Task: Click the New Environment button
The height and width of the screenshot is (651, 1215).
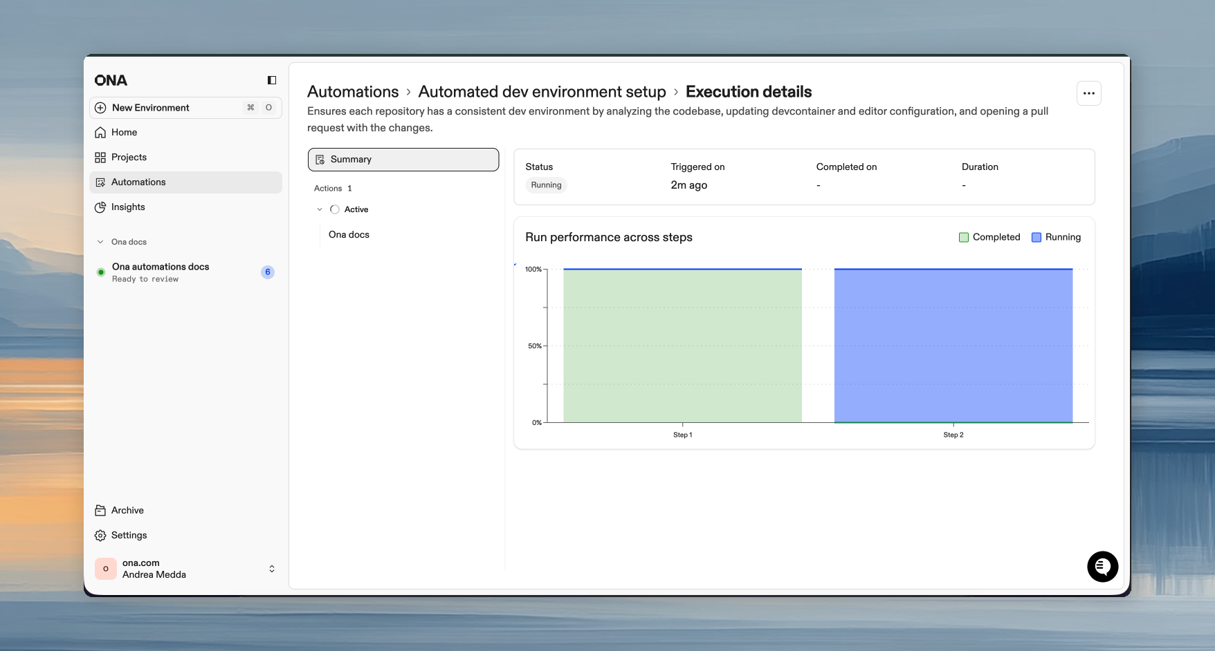Action: pyautogui.click(x=150, y=108)
